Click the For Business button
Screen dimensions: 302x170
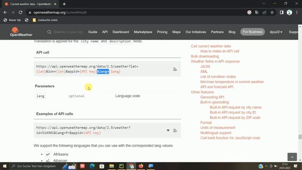[x=252, y=32]
